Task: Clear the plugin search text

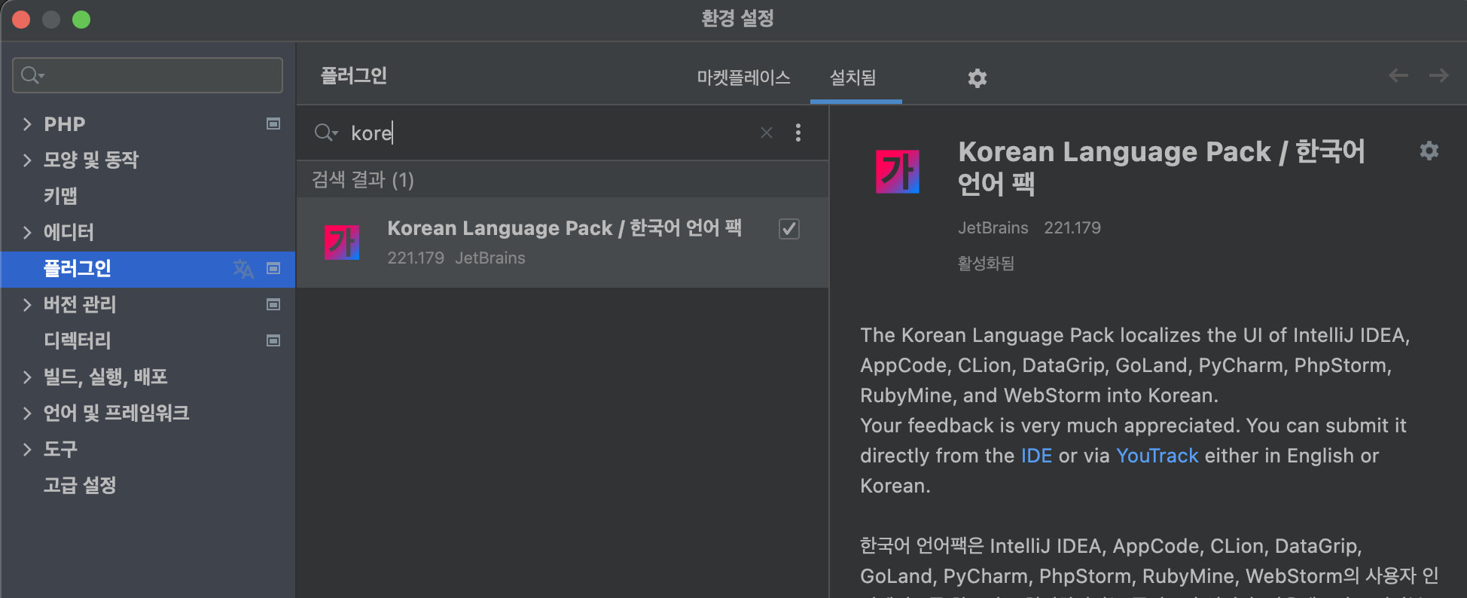Action: pos(767,133)
